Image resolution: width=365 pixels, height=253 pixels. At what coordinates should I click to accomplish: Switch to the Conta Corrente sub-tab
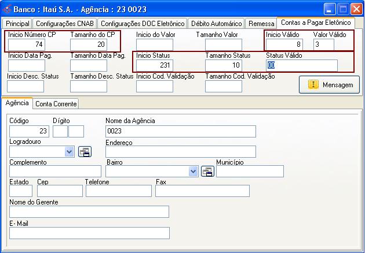point(56,104)
